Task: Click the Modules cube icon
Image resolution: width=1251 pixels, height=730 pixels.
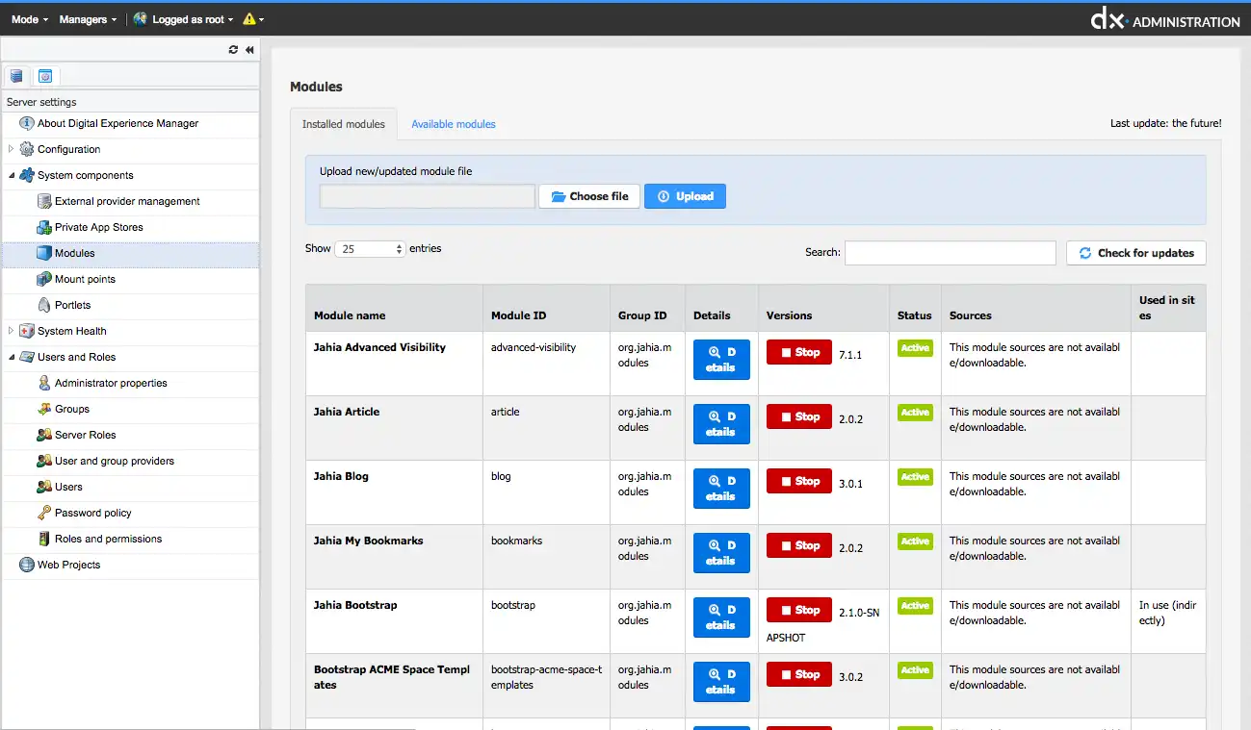Action: (44, 253)
